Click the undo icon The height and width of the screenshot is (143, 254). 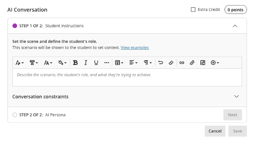[x=161, y=63]
